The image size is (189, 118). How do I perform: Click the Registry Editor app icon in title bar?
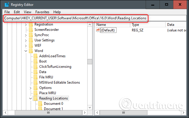[x=7, y=5]
